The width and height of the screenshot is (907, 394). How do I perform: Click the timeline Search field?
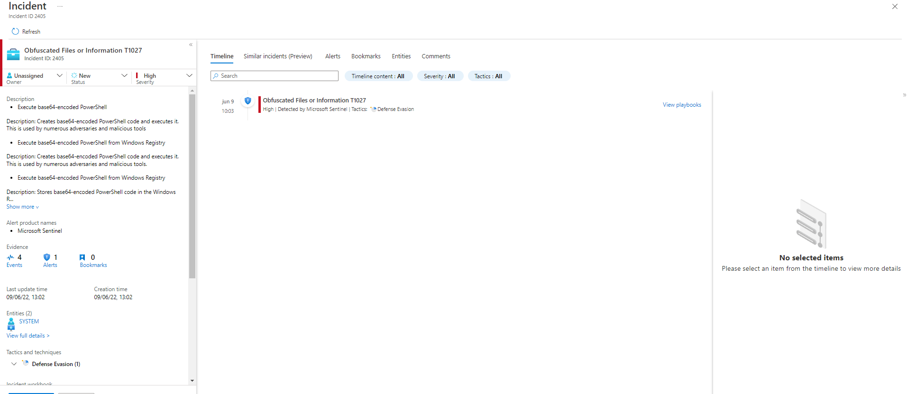[x=275, y=76]
